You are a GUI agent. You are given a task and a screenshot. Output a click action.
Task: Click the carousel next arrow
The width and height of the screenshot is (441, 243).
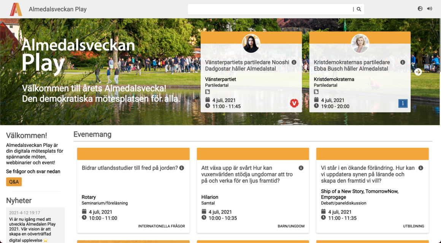click(x=418, y=72)
